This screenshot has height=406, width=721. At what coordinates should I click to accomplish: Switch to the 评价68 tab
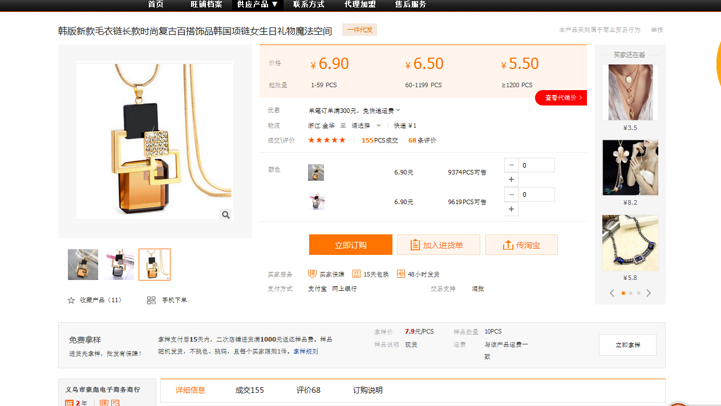click(x=308, y=390)
